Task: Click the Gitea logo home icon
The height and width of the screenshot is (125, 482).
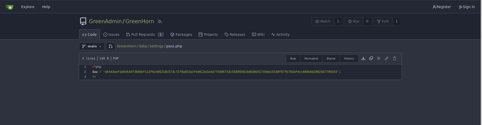Action: coord(10,7)
